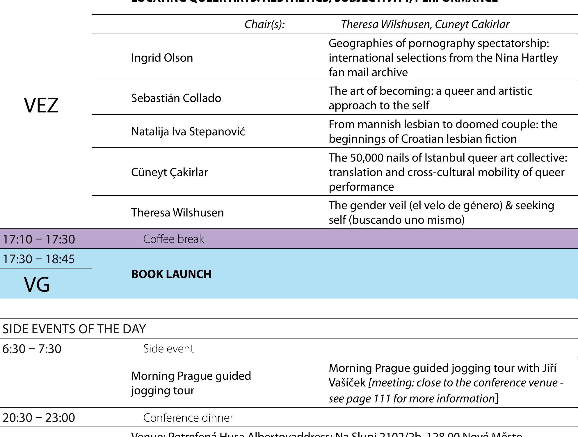Click the VEZ room label
This screenshot has width=578, height=437.
coord(41,105)
